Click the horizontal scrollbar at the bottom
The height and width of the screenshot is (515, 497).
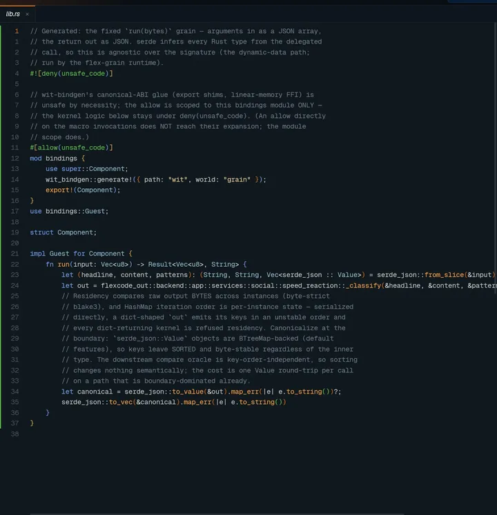217,514
